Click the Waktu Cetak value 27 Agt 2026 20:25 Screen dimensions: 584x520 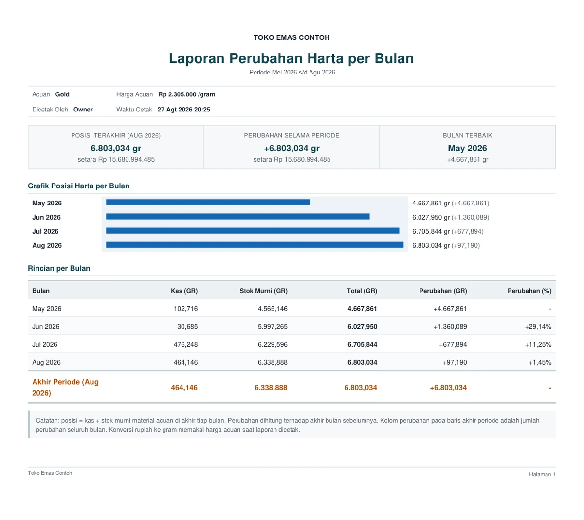point(184,110)
